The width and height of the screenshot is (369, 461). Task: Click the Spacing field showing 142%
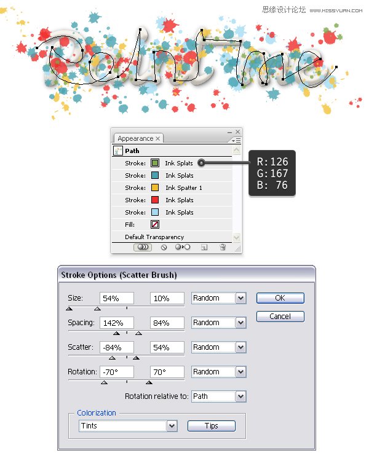pyautogui.click(x=116, y=323)
